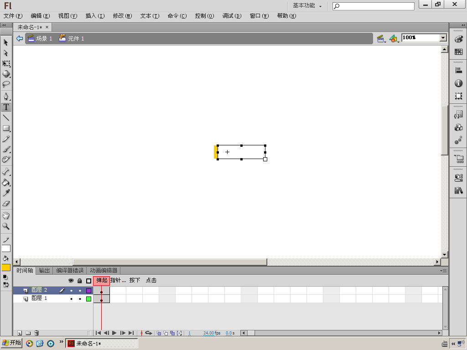Open the 100% zoom dropdown
The height and width of the screenshot is (350, 467).
(443, 37)
